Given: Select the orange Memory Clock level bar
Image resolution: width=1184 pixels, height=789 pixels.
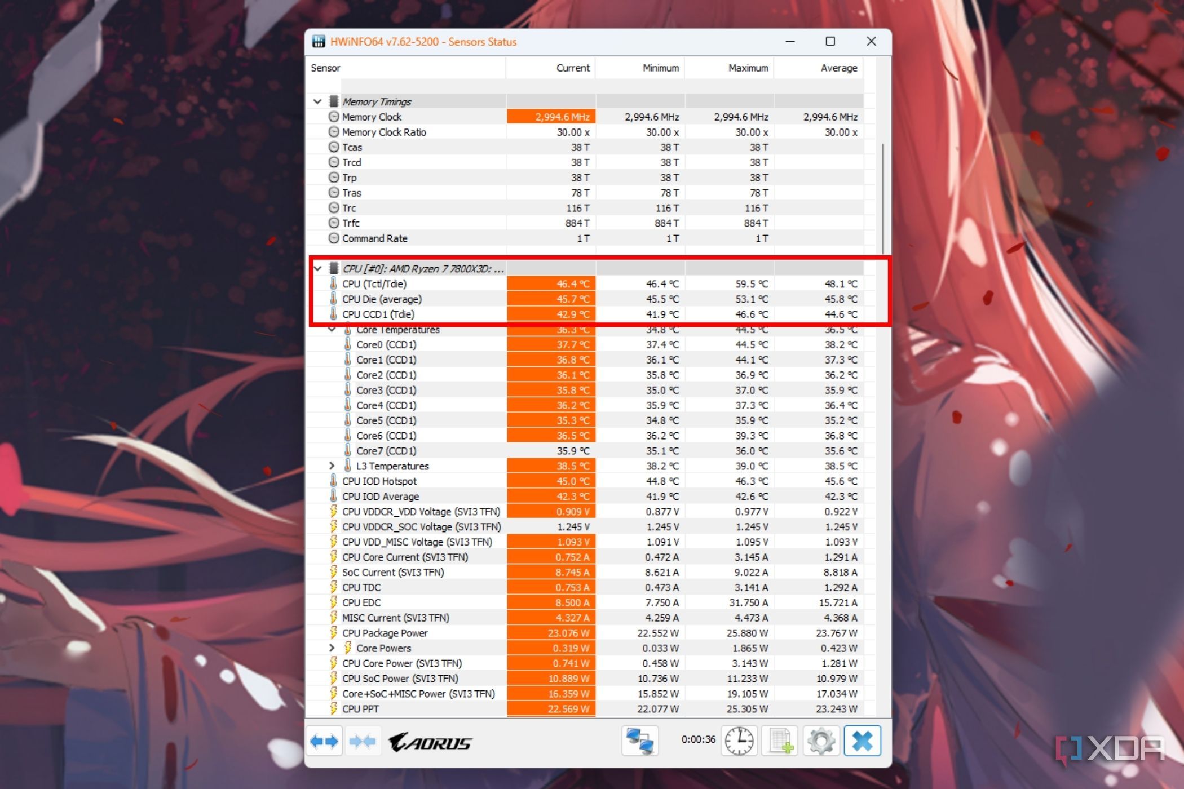Looking at the screenshot, I should point(551,117).
